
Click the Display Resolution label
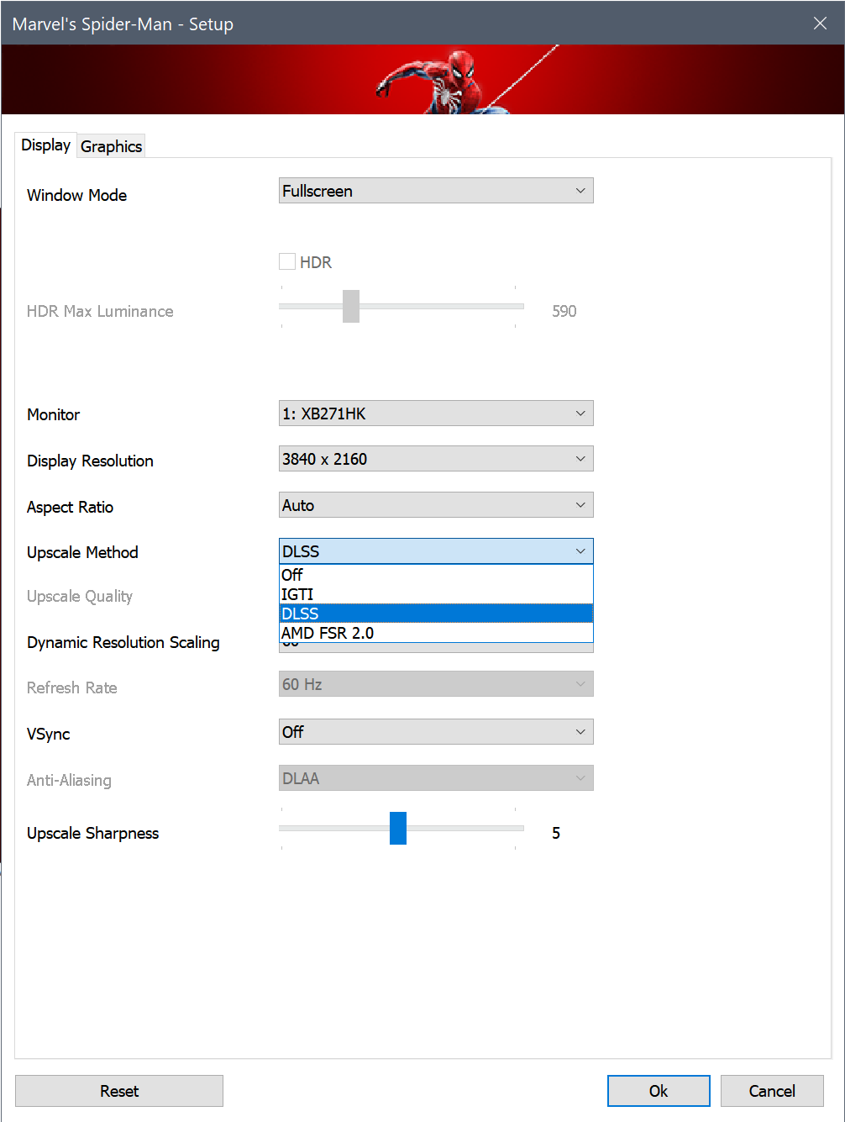coord(90,461)
